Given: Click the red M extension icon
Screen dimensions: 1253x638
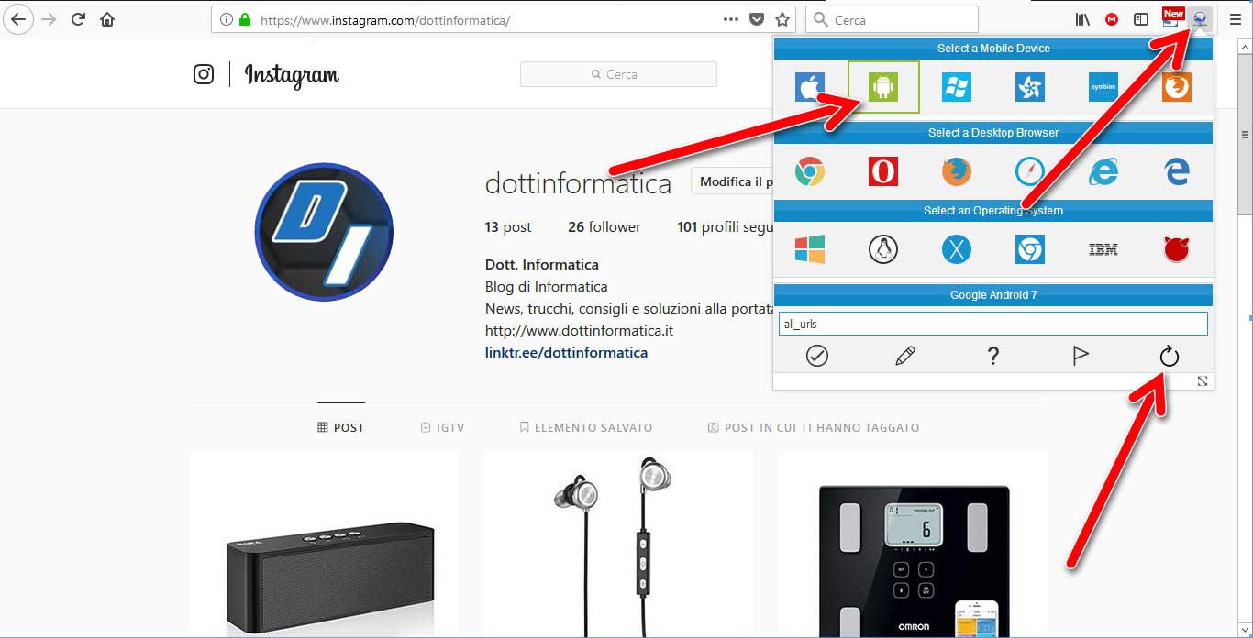Looking at the screenshot, I should click(1112, 19).
